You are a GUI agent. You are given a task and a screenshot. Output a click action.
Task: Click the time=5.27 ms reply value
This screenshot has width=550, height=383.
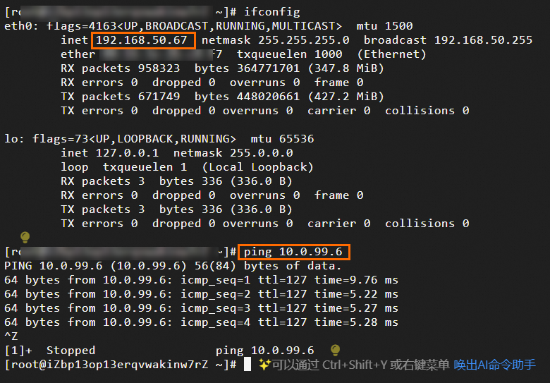click(x=356, y=308)
